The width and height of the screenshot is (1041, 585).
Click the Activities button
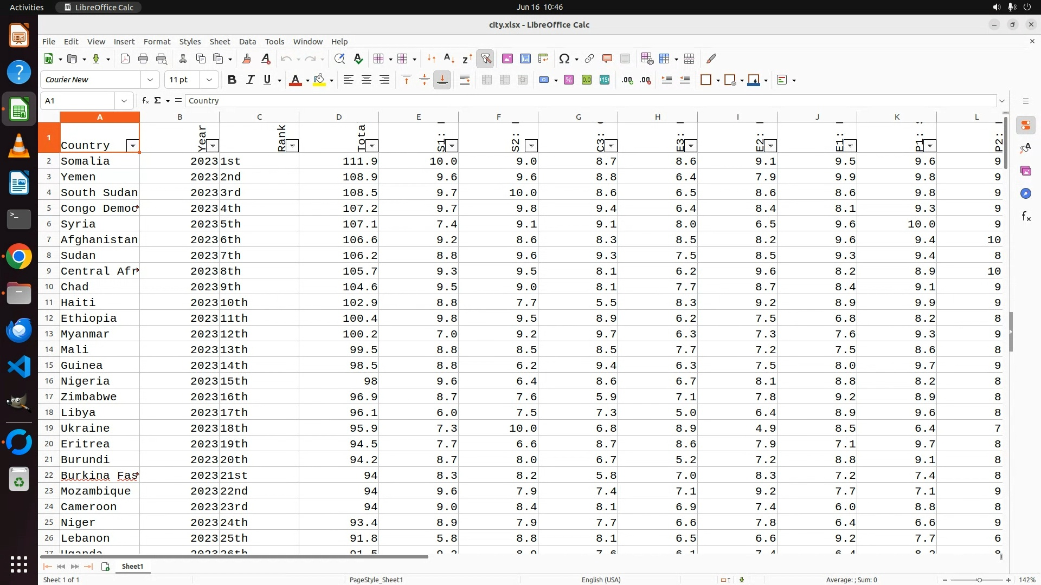tap(27, 7)
